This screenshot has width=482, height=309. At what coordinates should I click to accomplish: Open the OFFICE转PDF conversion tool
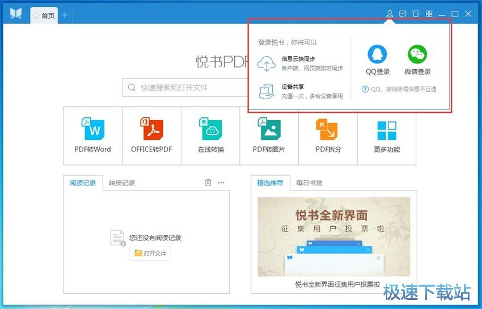[x=151, y=136]
